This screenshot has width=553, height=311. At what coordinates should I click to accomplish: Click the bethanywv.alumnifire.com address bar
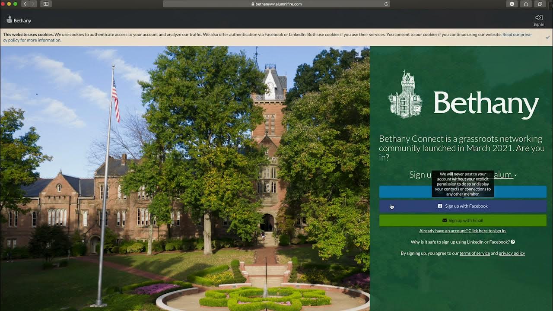click(276, 4)
